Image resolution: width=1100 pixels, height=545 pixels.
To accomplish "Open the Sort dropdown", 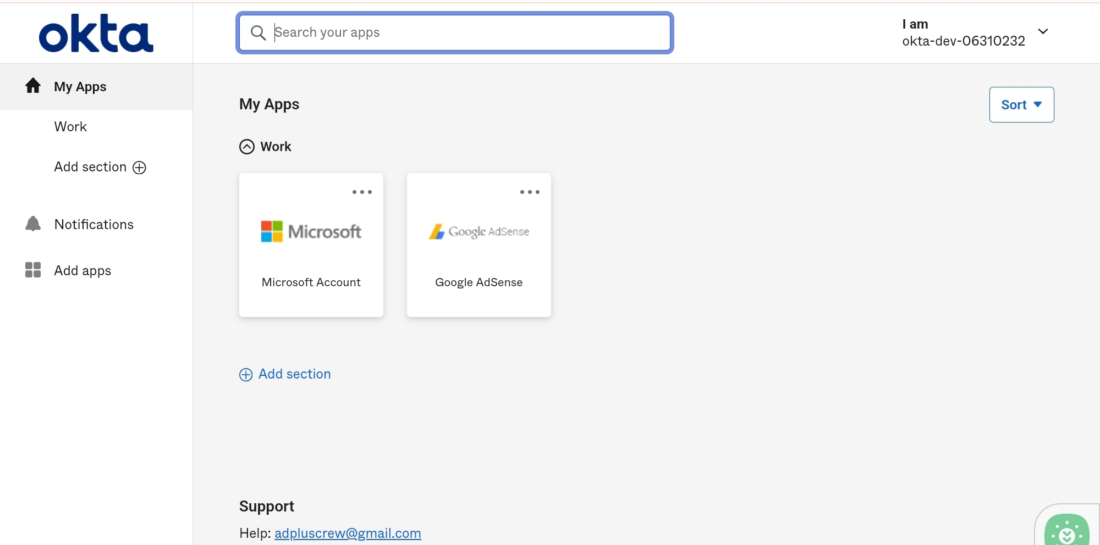I will click(x=1021, y=104).
